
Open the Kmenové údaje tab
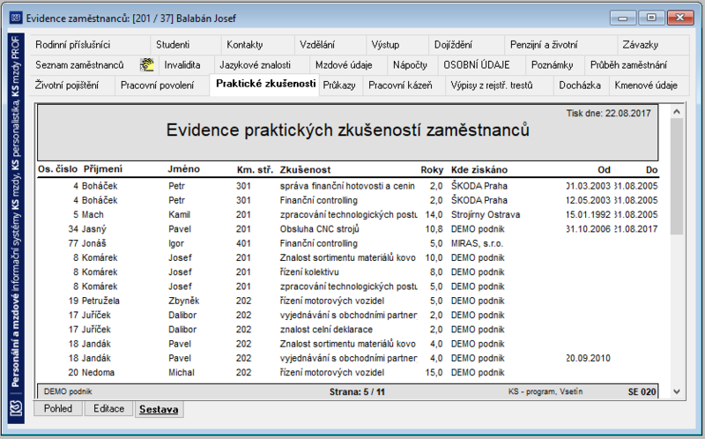649,86
